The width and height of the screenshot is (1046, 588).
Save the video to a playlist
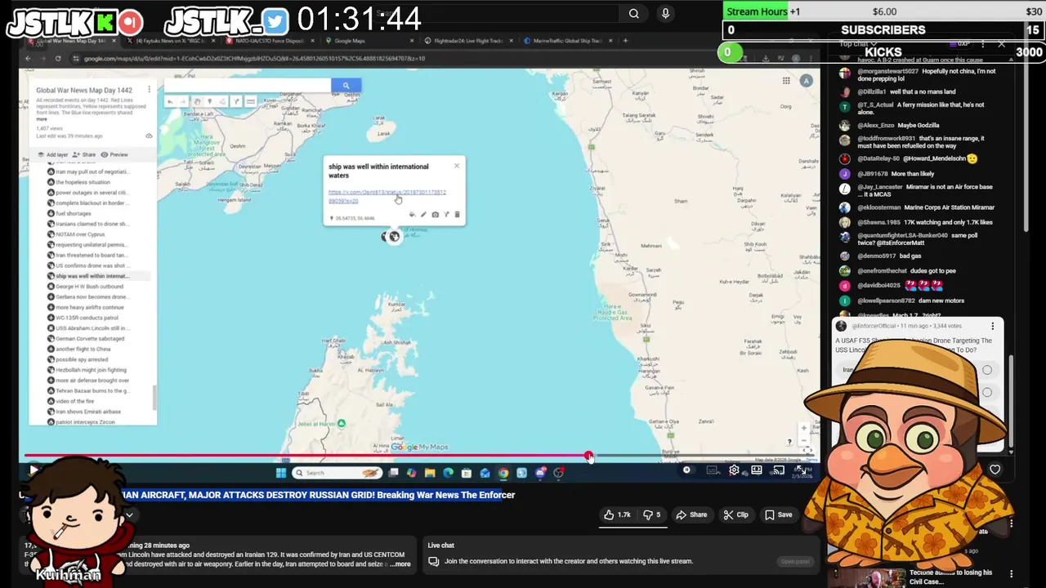[x=778, y=514]
